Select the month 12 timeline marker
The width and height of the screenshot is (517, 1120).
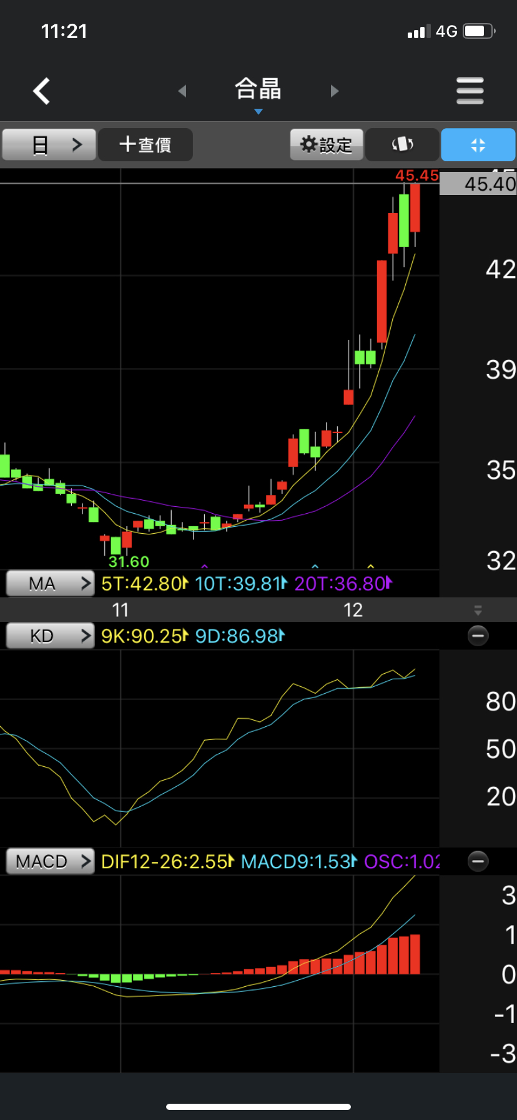pos(353,610)
